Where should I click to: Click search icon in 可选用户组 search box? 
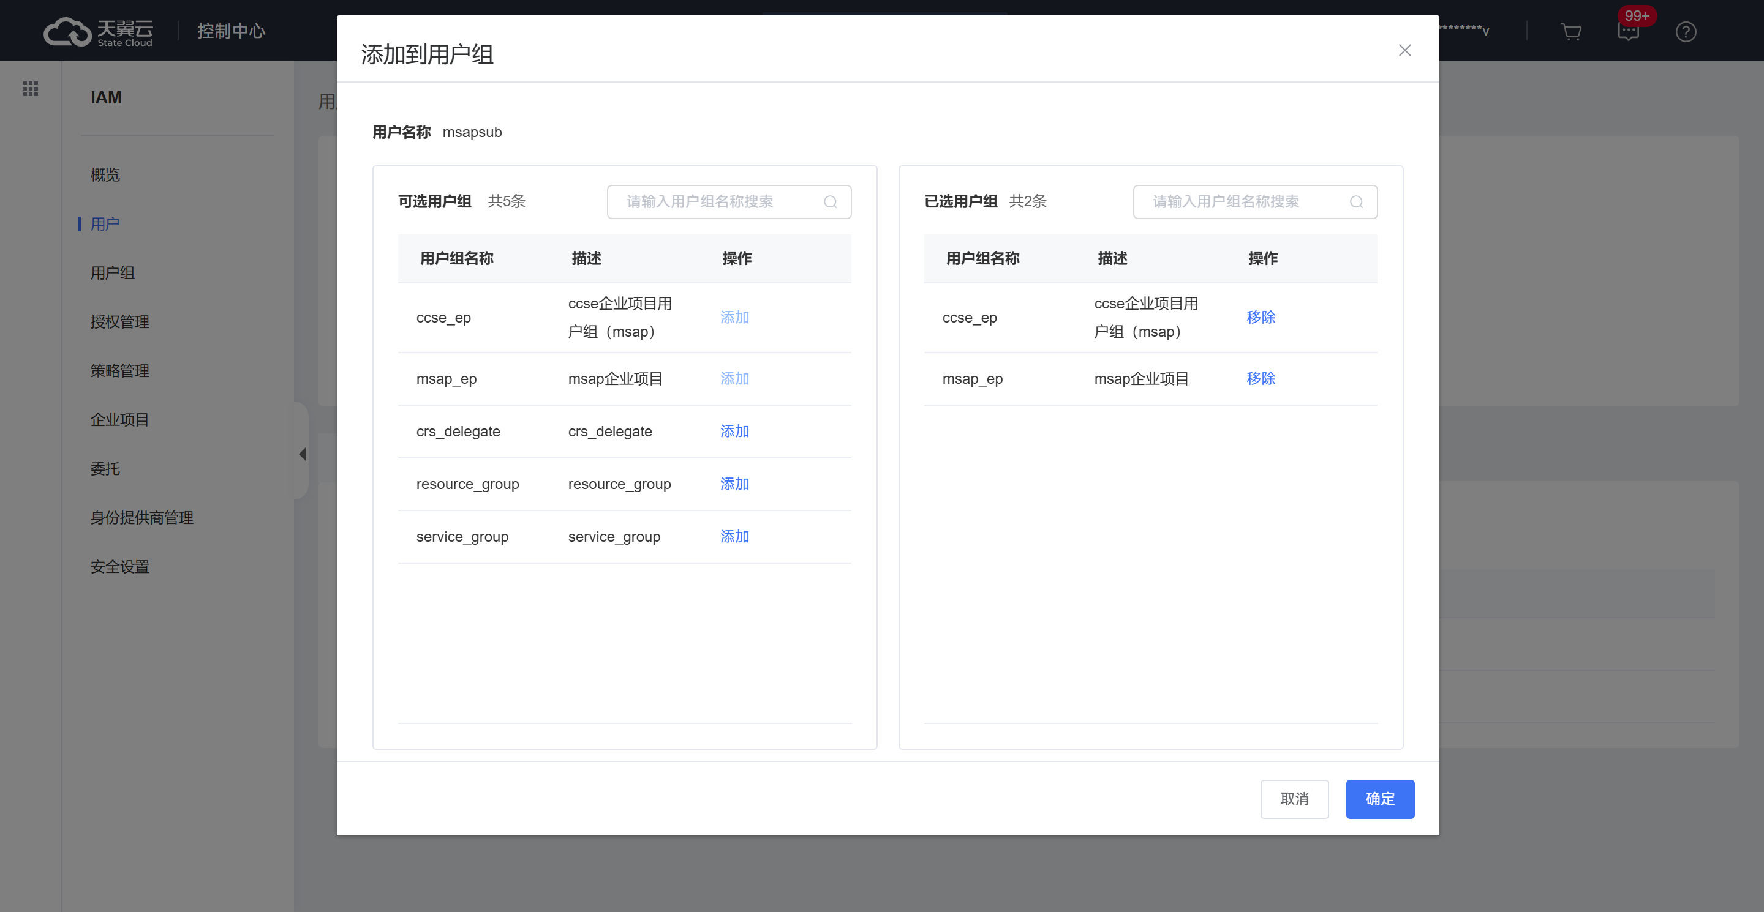(x=830, y=202)
